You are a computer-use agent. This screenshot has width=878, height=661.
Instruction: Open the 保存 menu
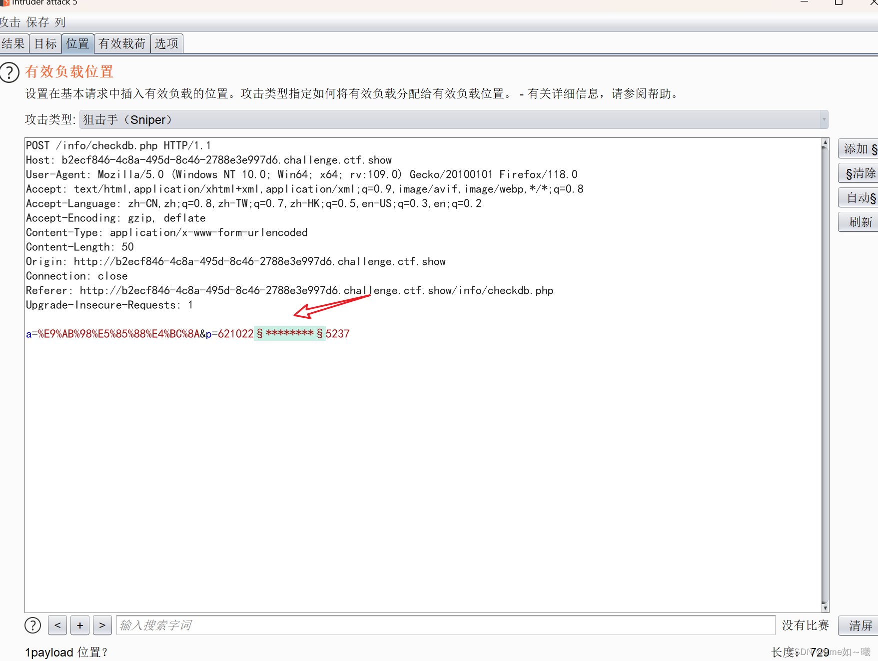pos(37,22)
